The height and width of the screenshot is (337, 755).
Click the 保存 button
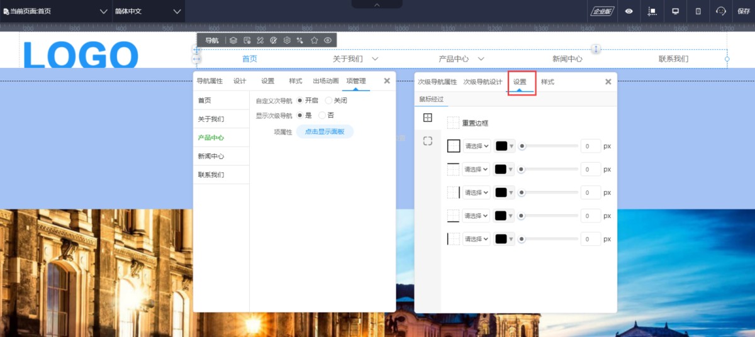pyautogui.click(x=744, y=11)
